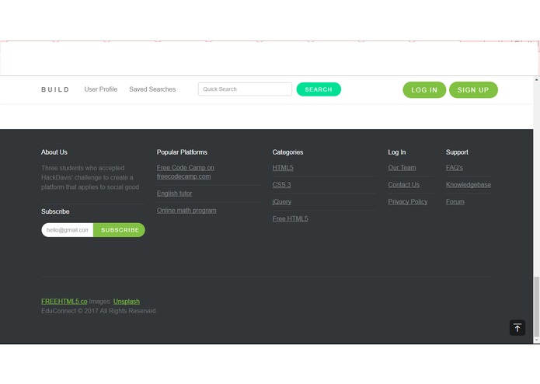This screenshot has width=540, height=384.
Task: Open the English tutor link
Action: point(174,194)
